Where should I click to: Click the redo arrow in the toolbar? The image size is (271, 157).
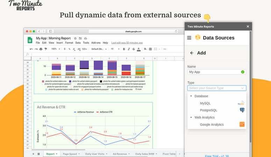click(x=36, y=49)
